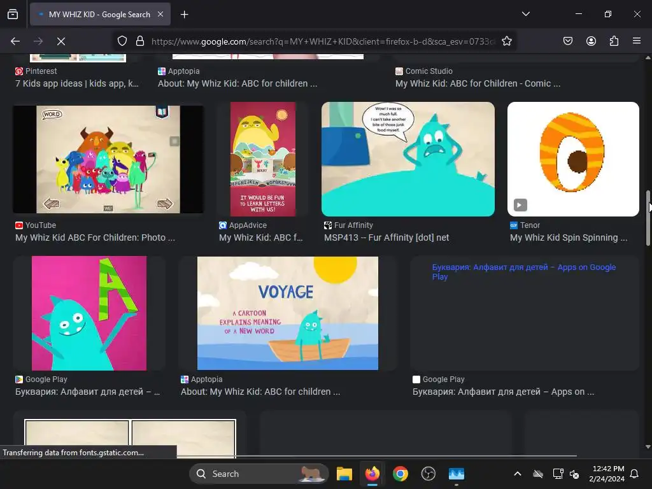
Task: Open the Pinterest 7 Kids app ideas result
Action: pos(77,83)
